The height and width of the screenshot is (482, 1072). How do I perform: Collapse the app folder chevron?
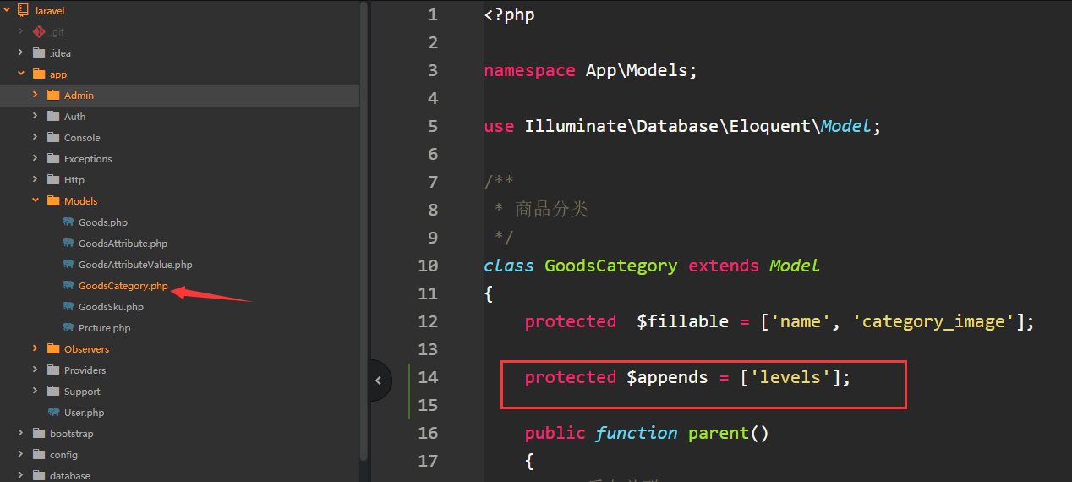(x=21, y=74)
